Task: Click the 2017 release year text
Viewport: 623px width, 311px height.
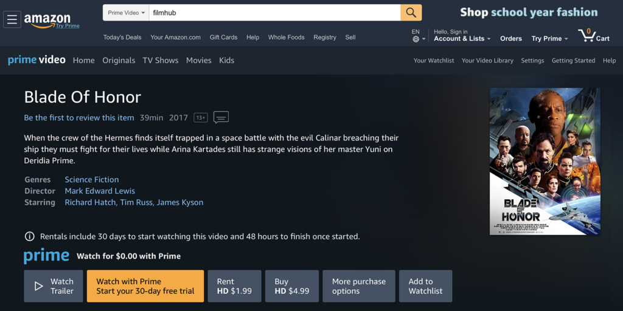Action: 178,118
